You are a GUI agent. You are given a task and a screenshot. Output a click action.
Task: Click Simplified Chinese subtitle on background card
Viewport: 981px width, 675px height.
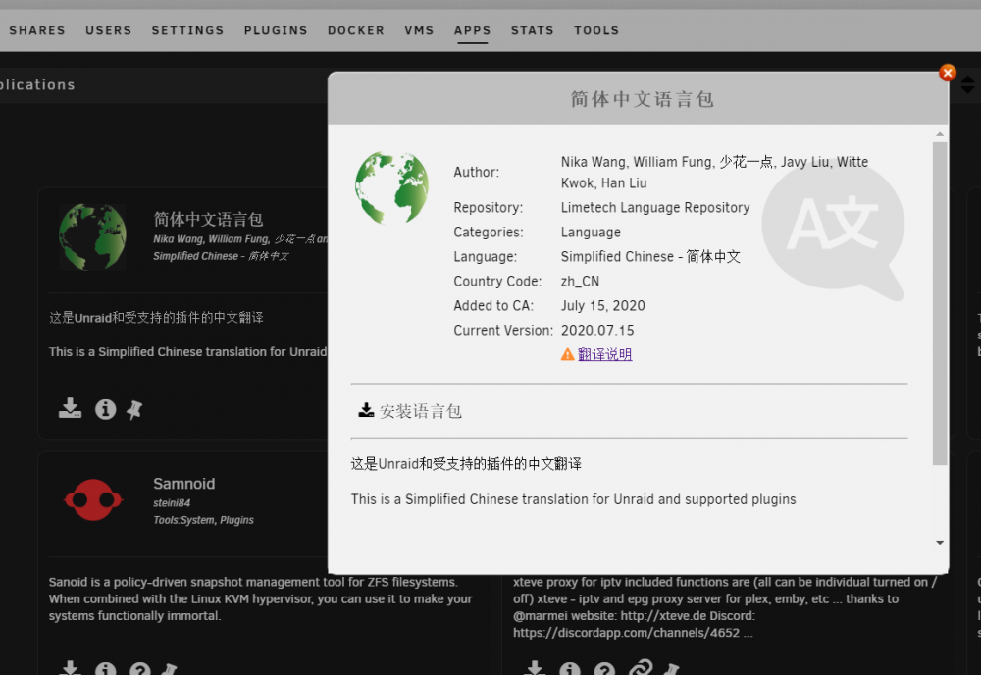[221, 256]
